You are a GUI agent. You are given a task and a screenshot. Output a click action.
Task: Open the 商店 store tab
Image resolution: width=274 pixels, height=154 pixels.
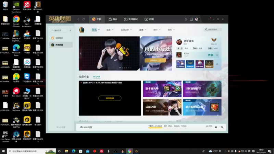(x=113, y=19)
